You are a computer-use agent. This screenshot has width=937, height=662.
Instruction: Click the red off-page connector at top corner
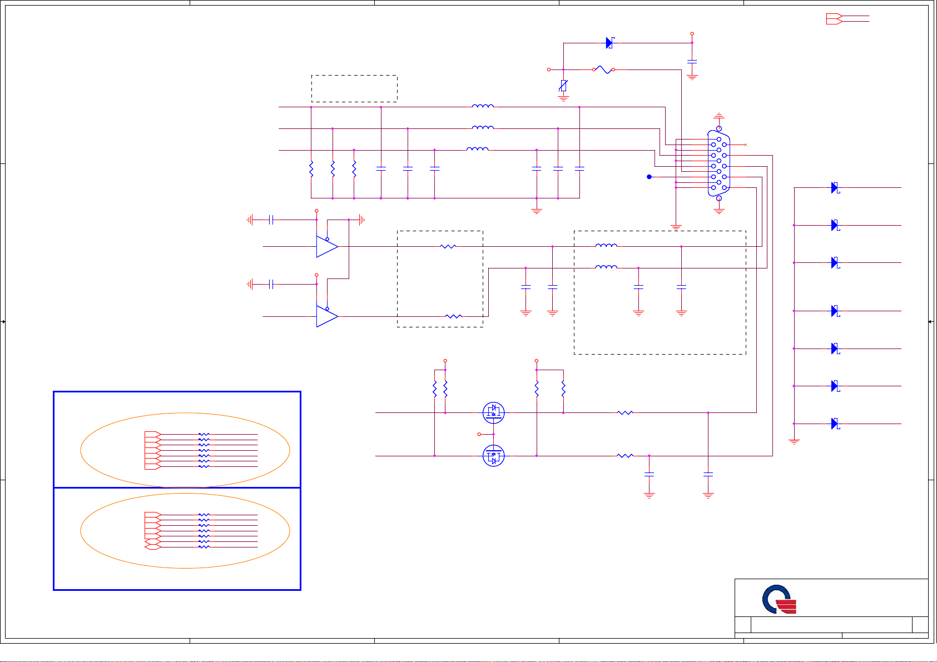click(835, 18)
